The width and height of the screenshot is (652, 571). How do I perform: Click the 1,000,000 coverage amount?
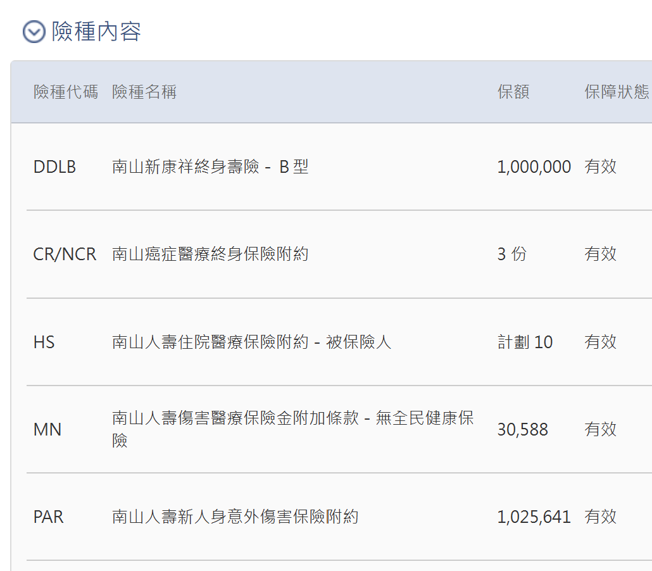[x=534, y=167]
